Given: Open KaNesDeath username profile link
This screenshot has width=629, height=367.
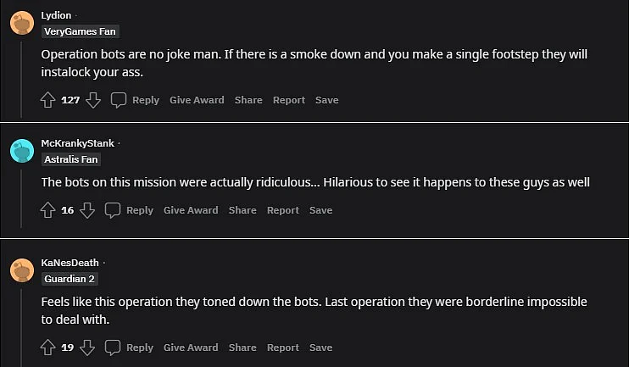Looking at the screenshot, I should (70, 263).
